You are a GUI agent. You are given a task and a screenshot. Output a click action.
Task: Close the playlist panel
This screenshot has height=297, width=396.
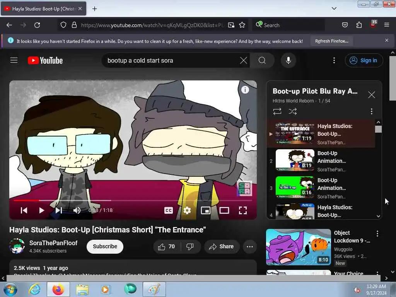pyautogui.click(x=371, y=95)
